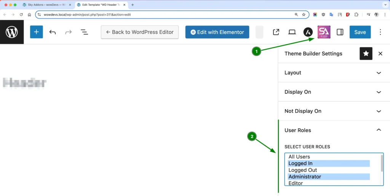Open the tab search dropdown arrow

click(x=385, y=5)
